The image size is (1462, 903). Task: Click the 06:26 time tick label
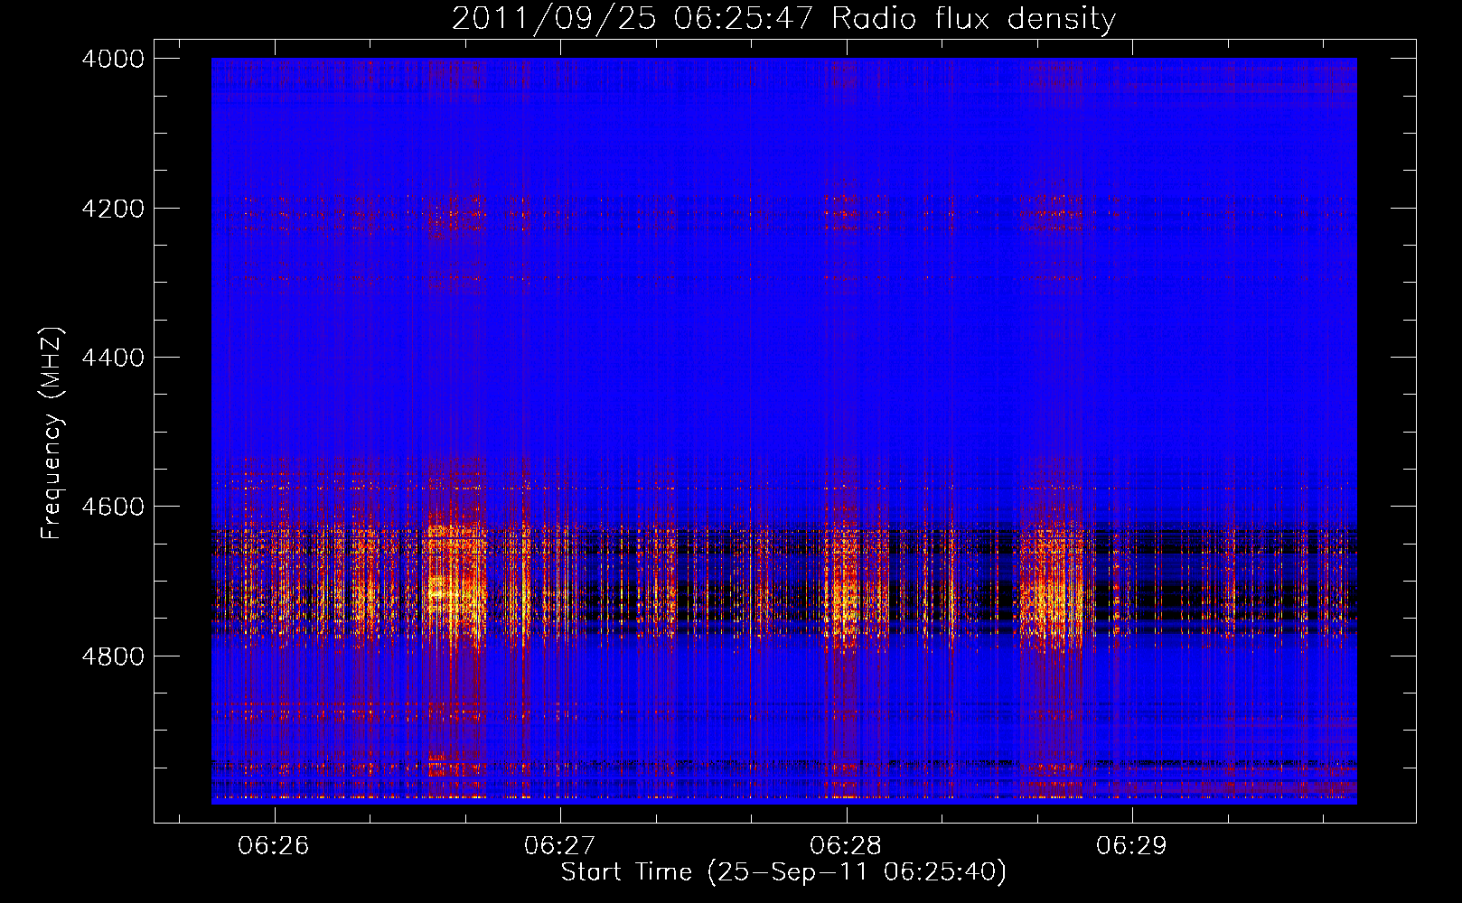274,846
